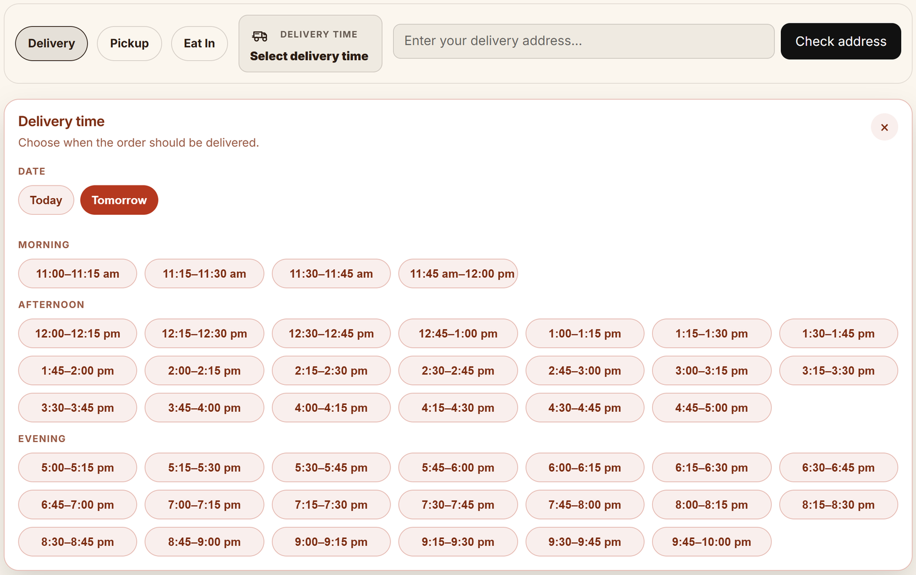Image resolution: width=916 pixels, height=575 pixels.
Task: Choose 8:15–8:30 pm delivery
Action: point(839,505)
